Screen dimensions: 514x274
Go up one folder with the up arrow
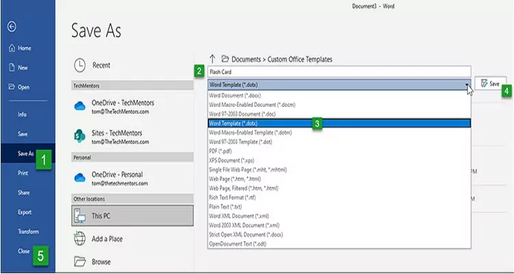point(212,60)
